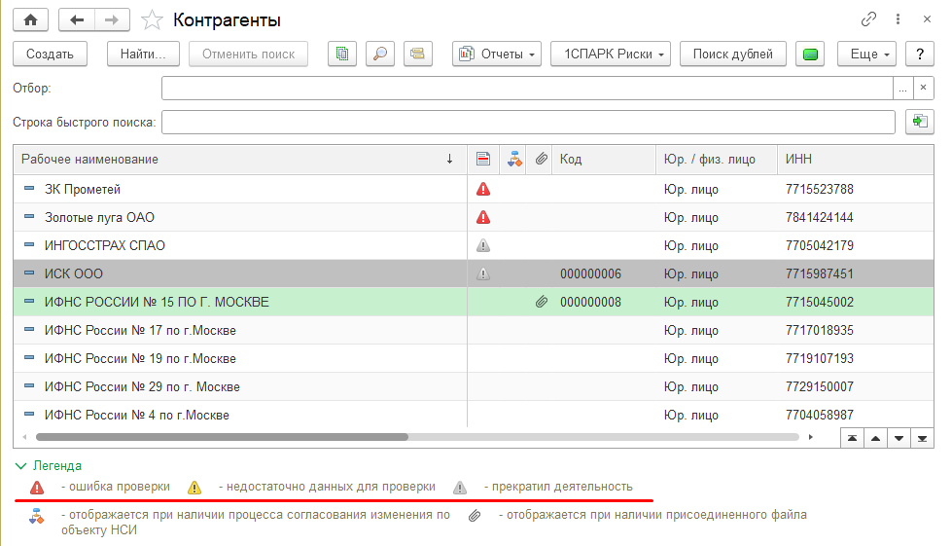Add Контрагенты to favorites star
The height and width of the screenshot is (546, 952).
click(x=152, y=20)
